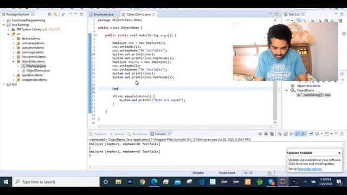Open Mail app from taskbar
Viewport: 347px width, 195px height.
(x=177, y=182)
